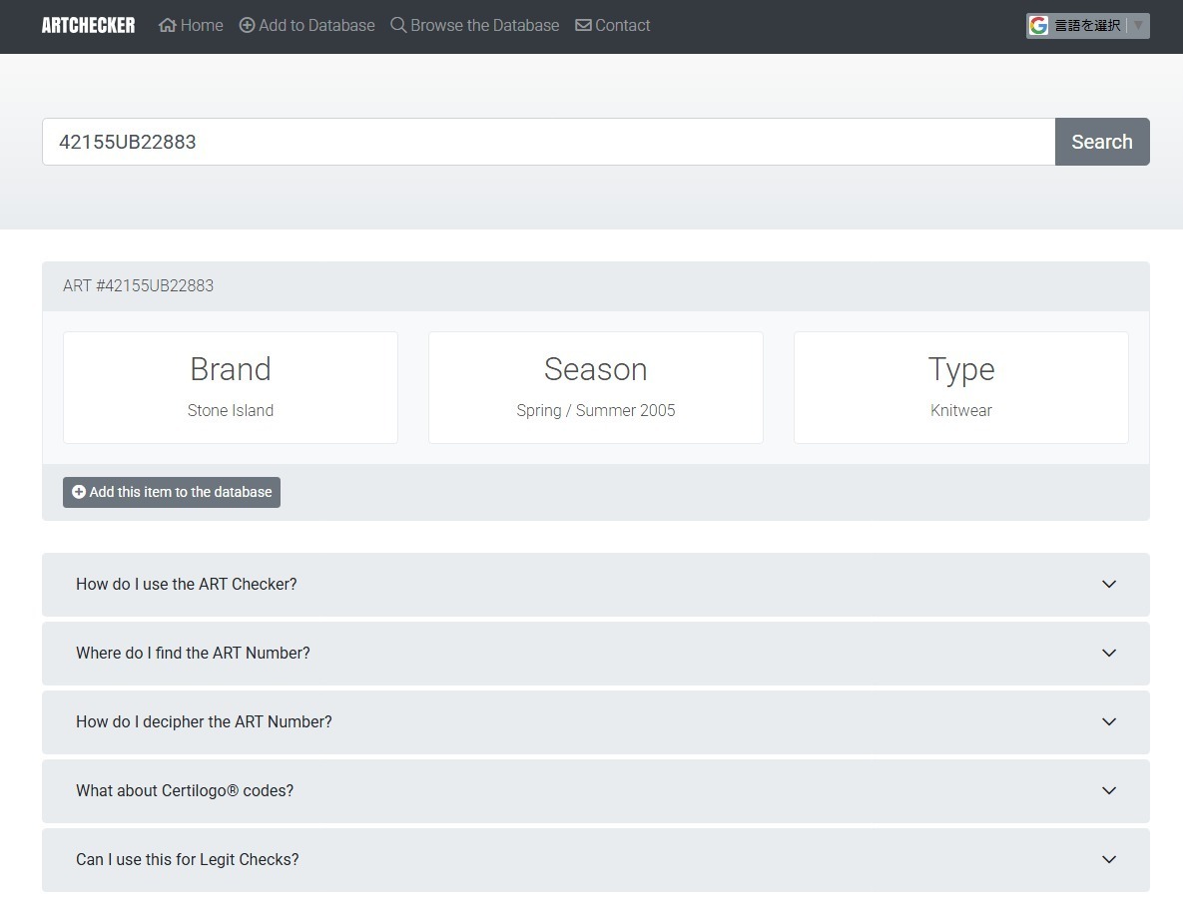Expand 'How do I decipher the ART Number?'
Screen dimensions: 1183x910
[204, 722]
